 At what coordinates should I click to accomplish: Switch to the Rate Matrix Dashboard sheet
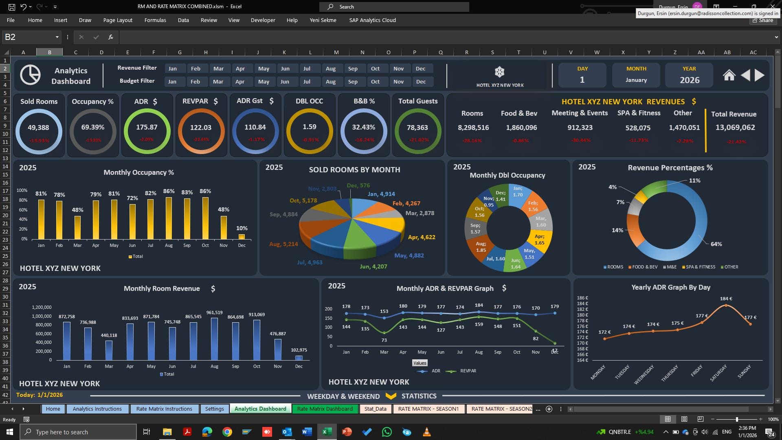click(x=325, y=409)
